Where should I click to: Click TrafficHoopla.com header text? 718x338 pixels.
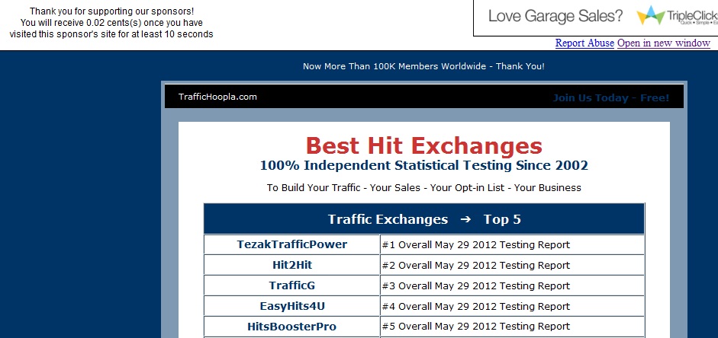(x=217, y=97)
